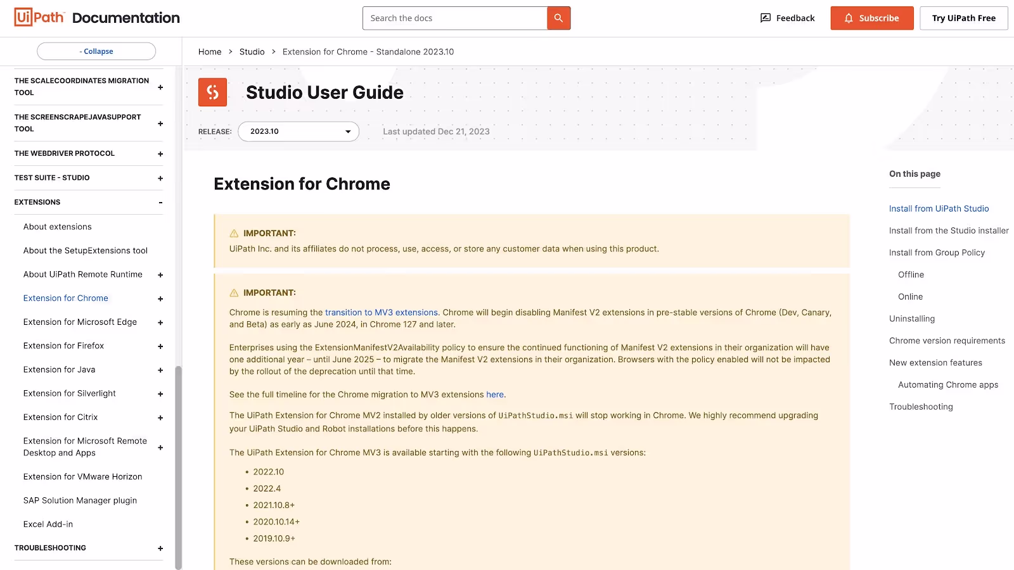Click the second IMPORTANT warning triangle icon
The width and height of the screenshot is (1014, 570).
click(234, 293)
